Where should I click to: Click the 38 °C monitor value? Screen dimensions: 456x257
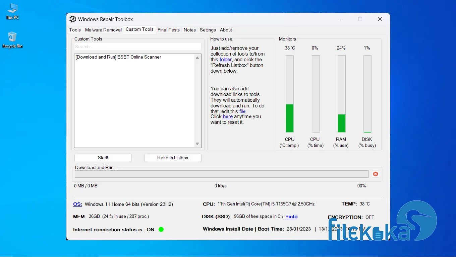(290, 48)
